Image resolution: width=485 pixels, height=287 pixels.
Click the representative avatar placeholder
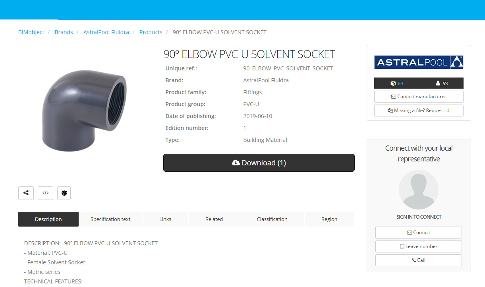pos(419,190)
